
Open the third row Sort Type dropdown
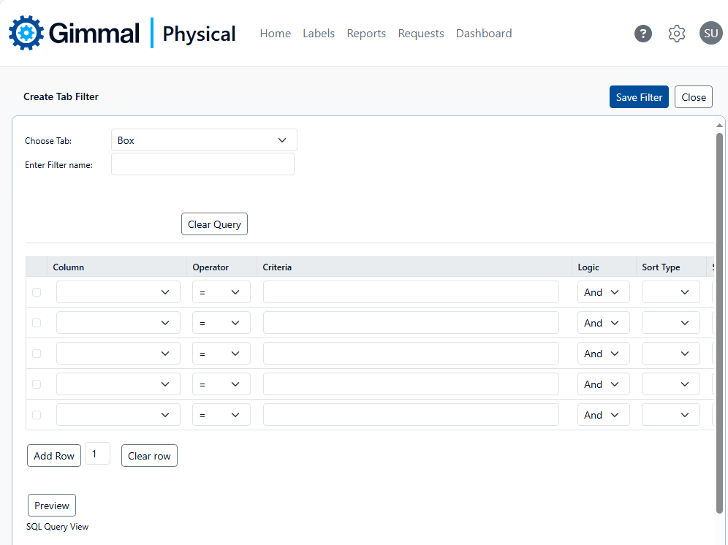(x=671, y=354)
